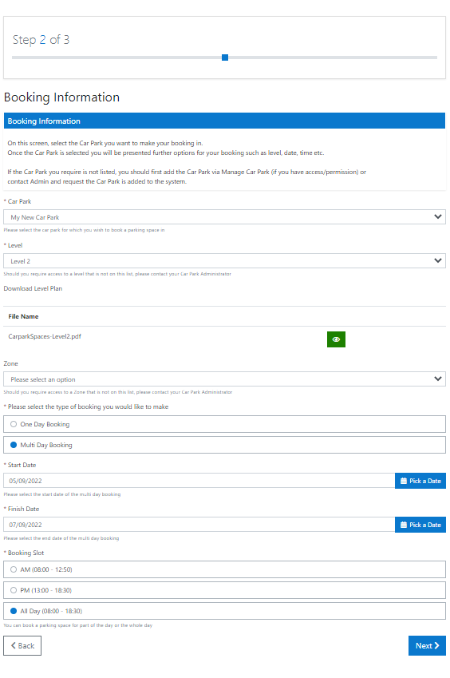The width and height of the screenshot is (450, 678).
Task: Click the File Name column header
Action: pos(23,316)
